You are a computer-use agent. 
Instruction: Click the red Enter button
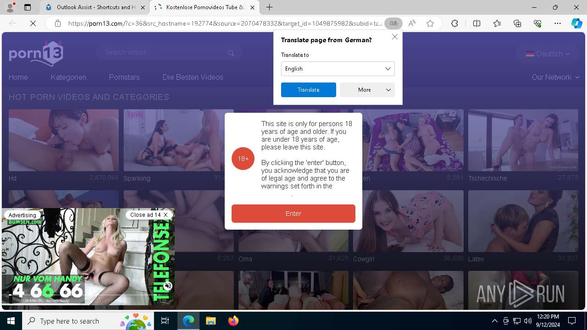(293, 214)
